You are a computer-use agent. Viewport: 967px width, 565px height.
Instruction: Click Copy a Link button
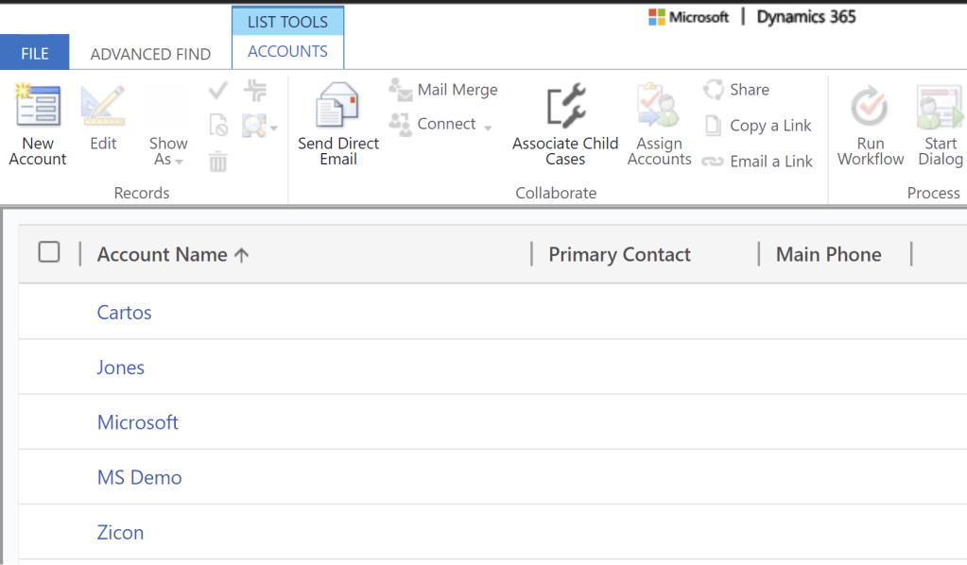pos(758,126)
